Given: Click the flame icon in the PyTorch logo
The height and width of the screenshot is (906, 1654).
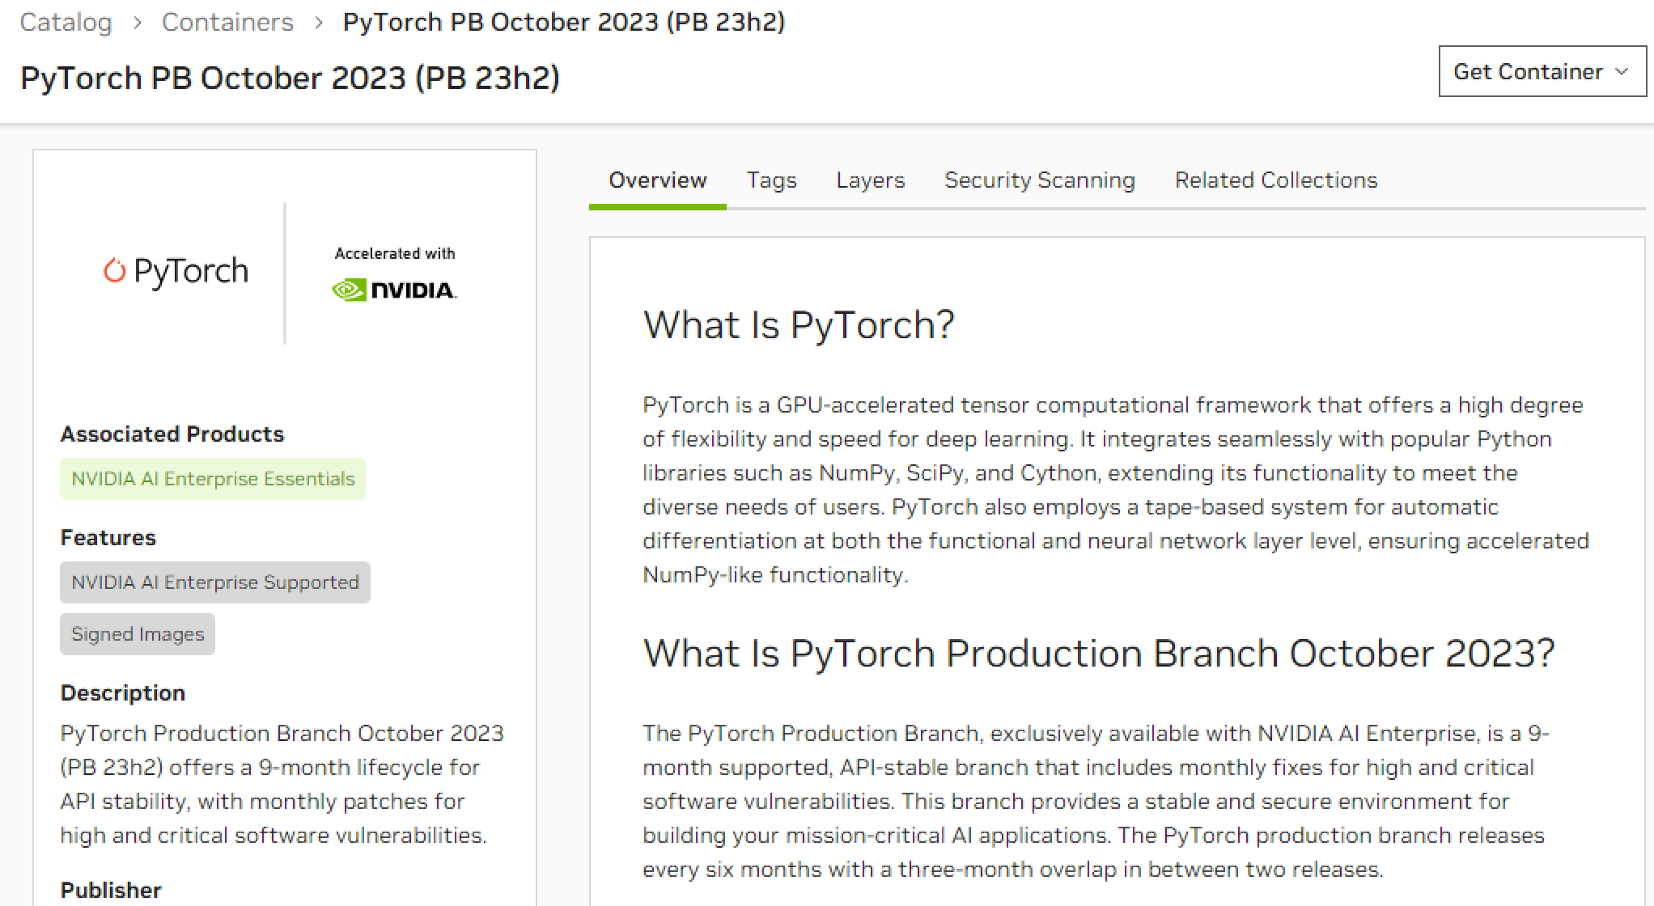Looking at the screenshot, I should pyautogui.click(x=114, y=270).
